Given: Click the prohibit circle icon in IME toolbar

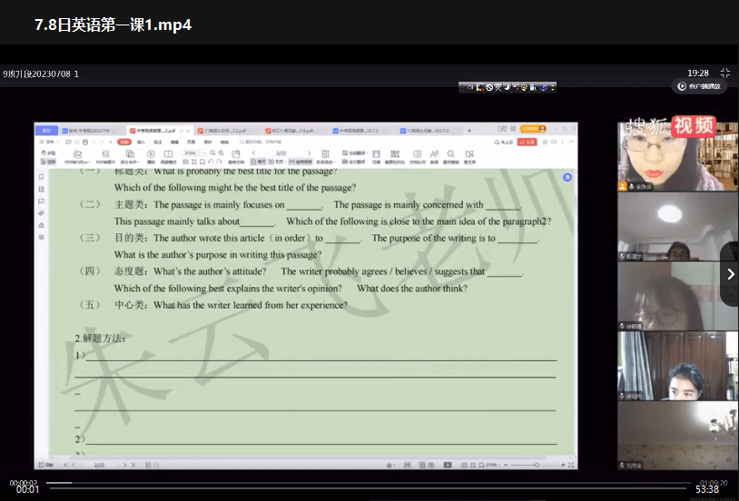Looking at the screenshot, I should [489, 87].
